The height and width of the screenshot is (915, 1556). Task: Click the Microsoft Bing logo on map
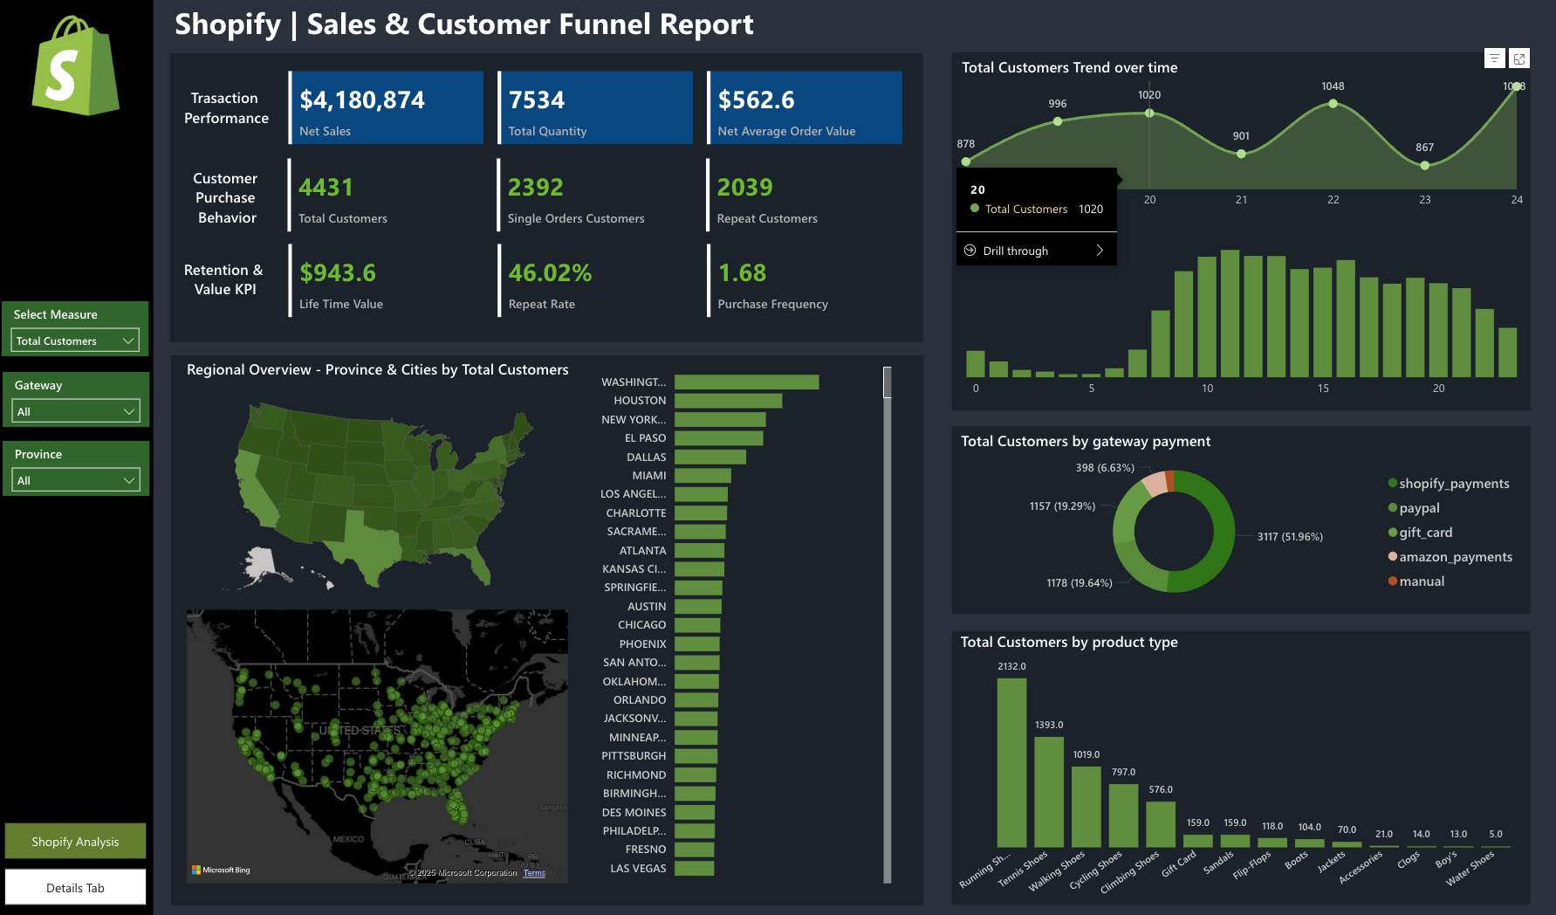(221, 870)
